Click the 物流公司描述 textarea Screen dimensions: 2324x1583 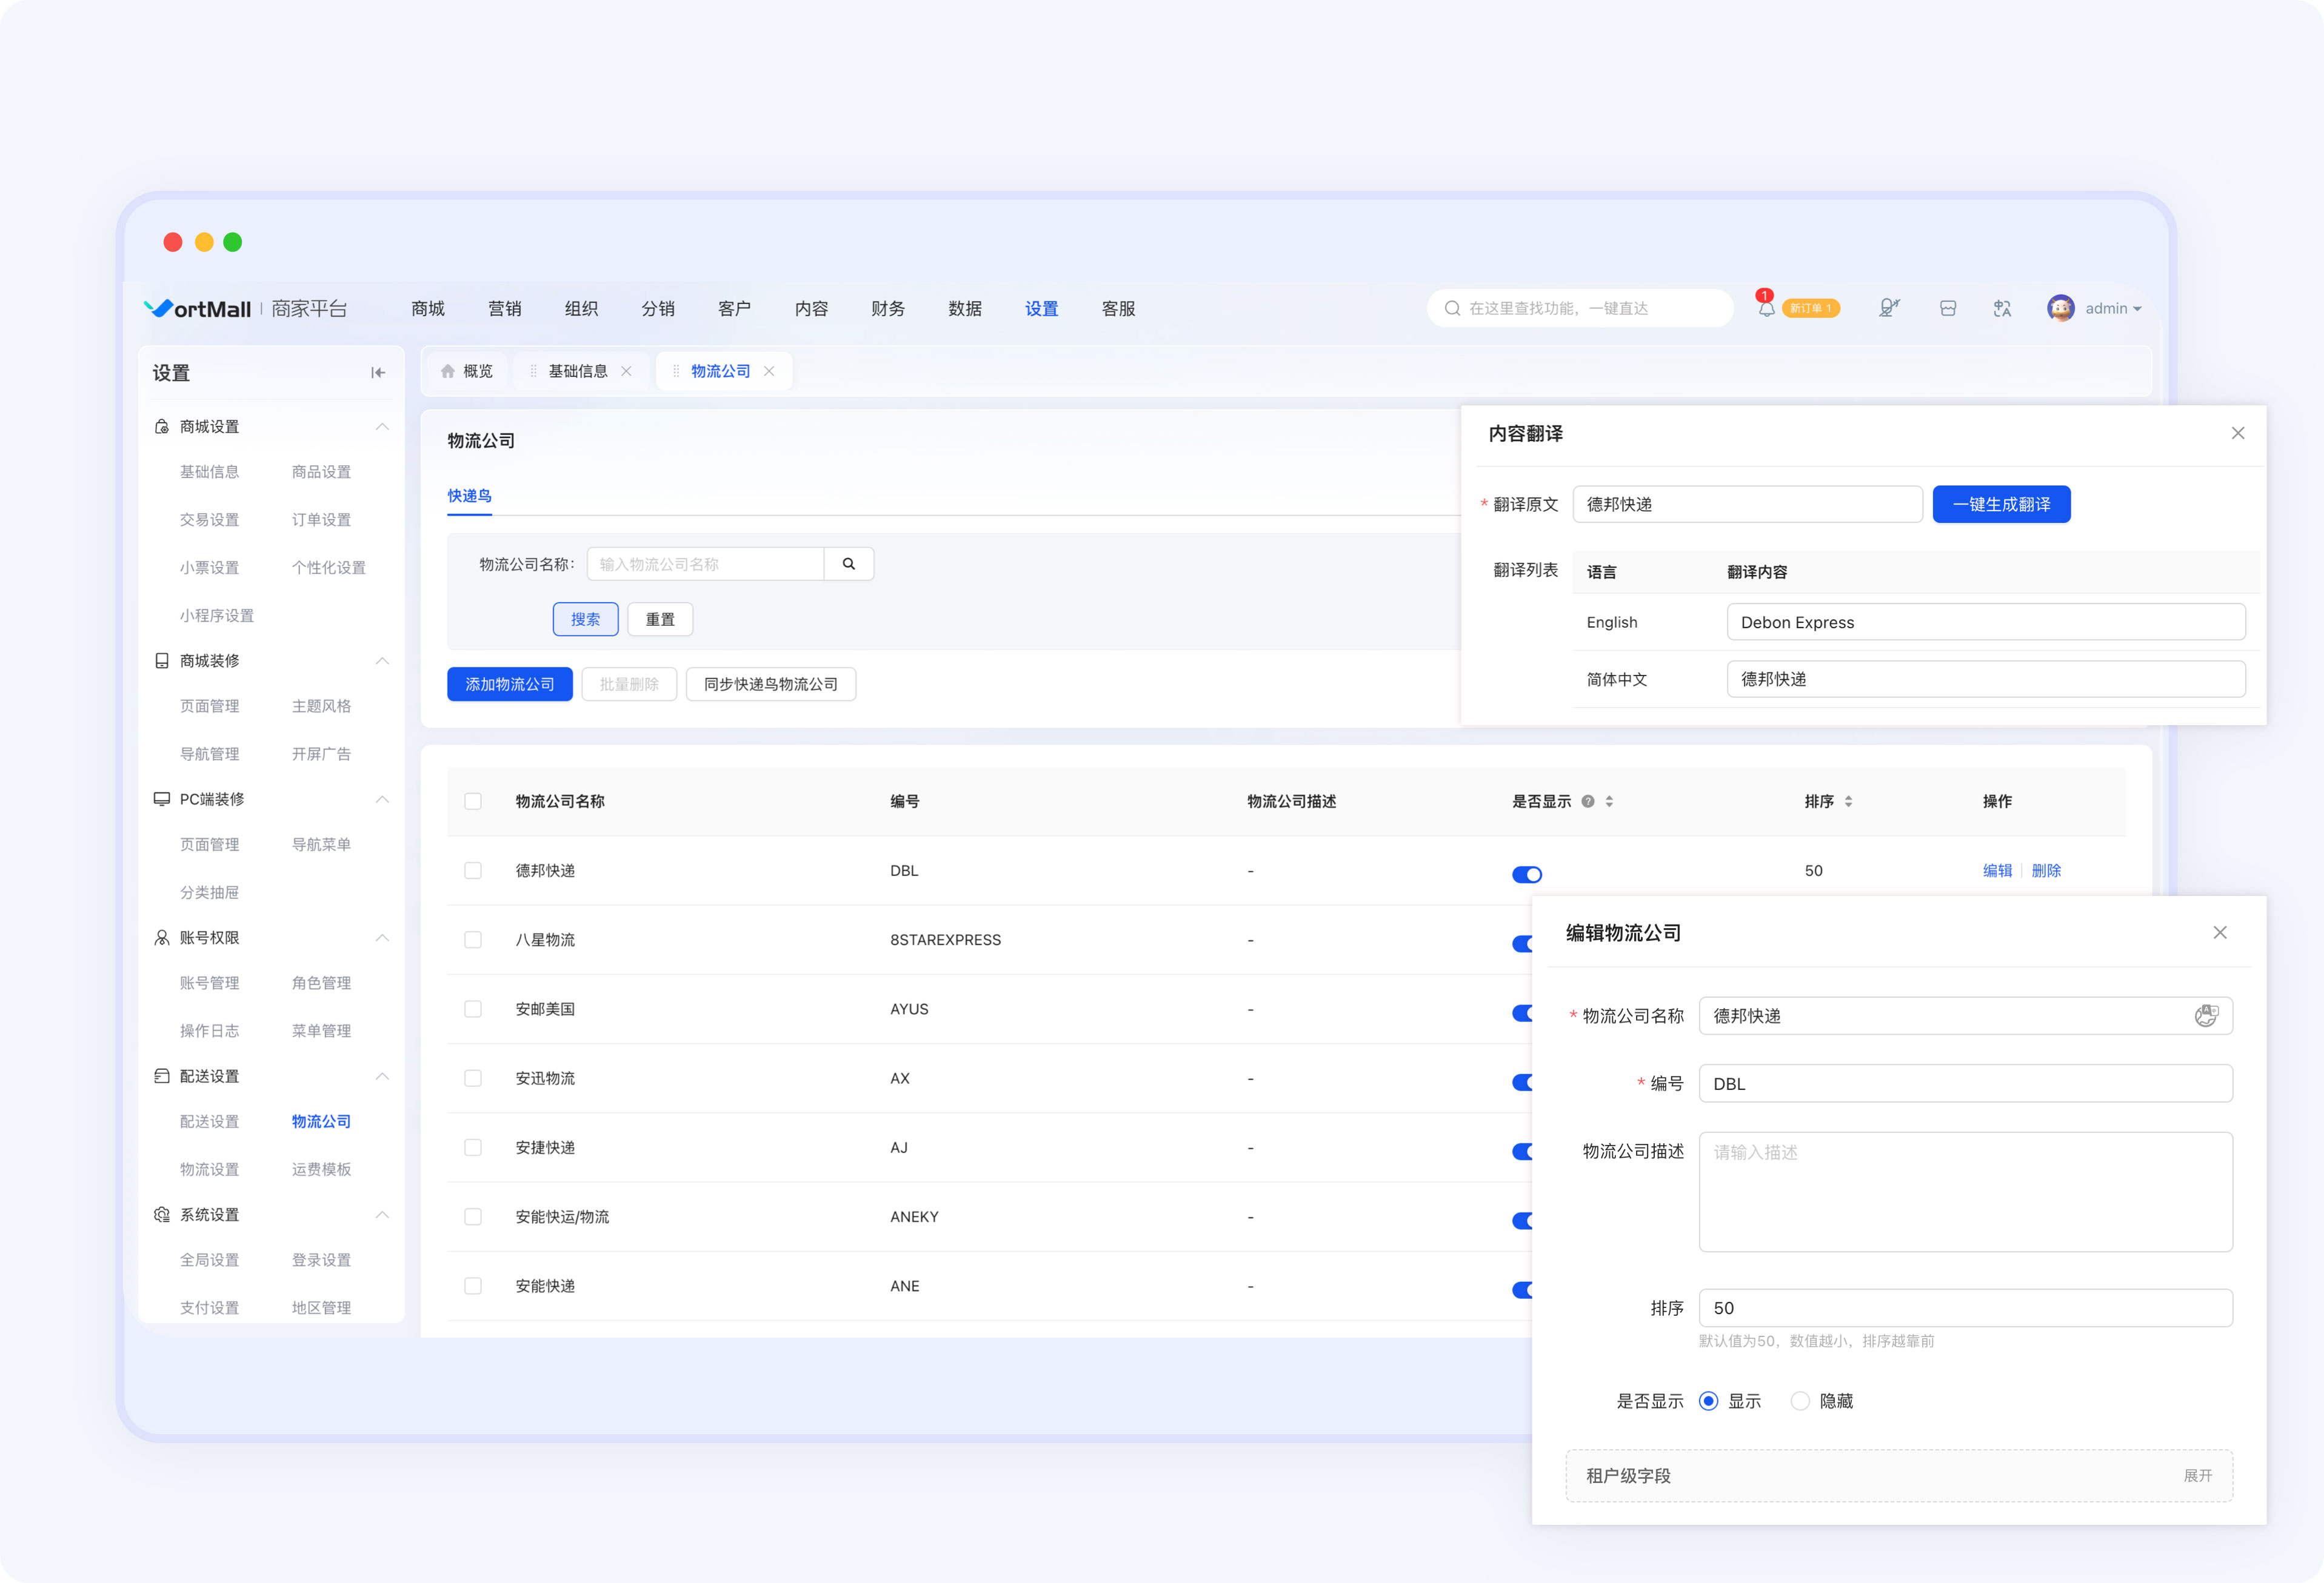(1965, 1191)
